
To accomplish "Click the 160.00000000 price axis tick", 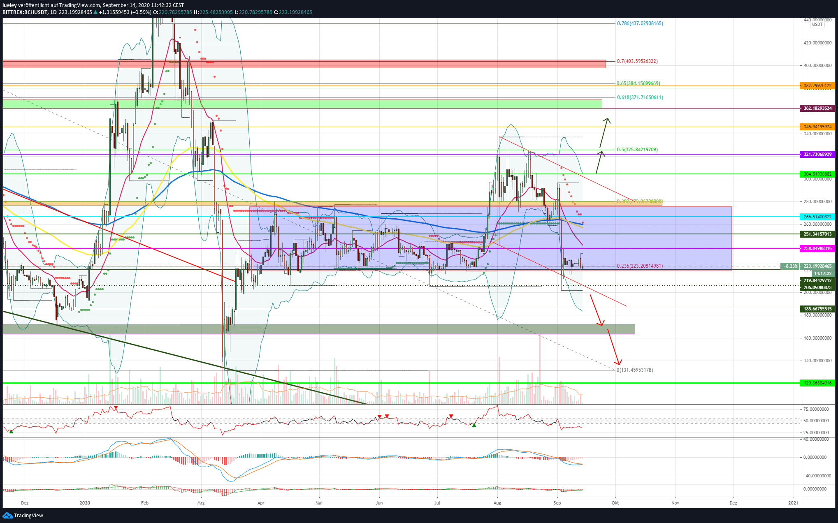I will [x=817, y=338].
